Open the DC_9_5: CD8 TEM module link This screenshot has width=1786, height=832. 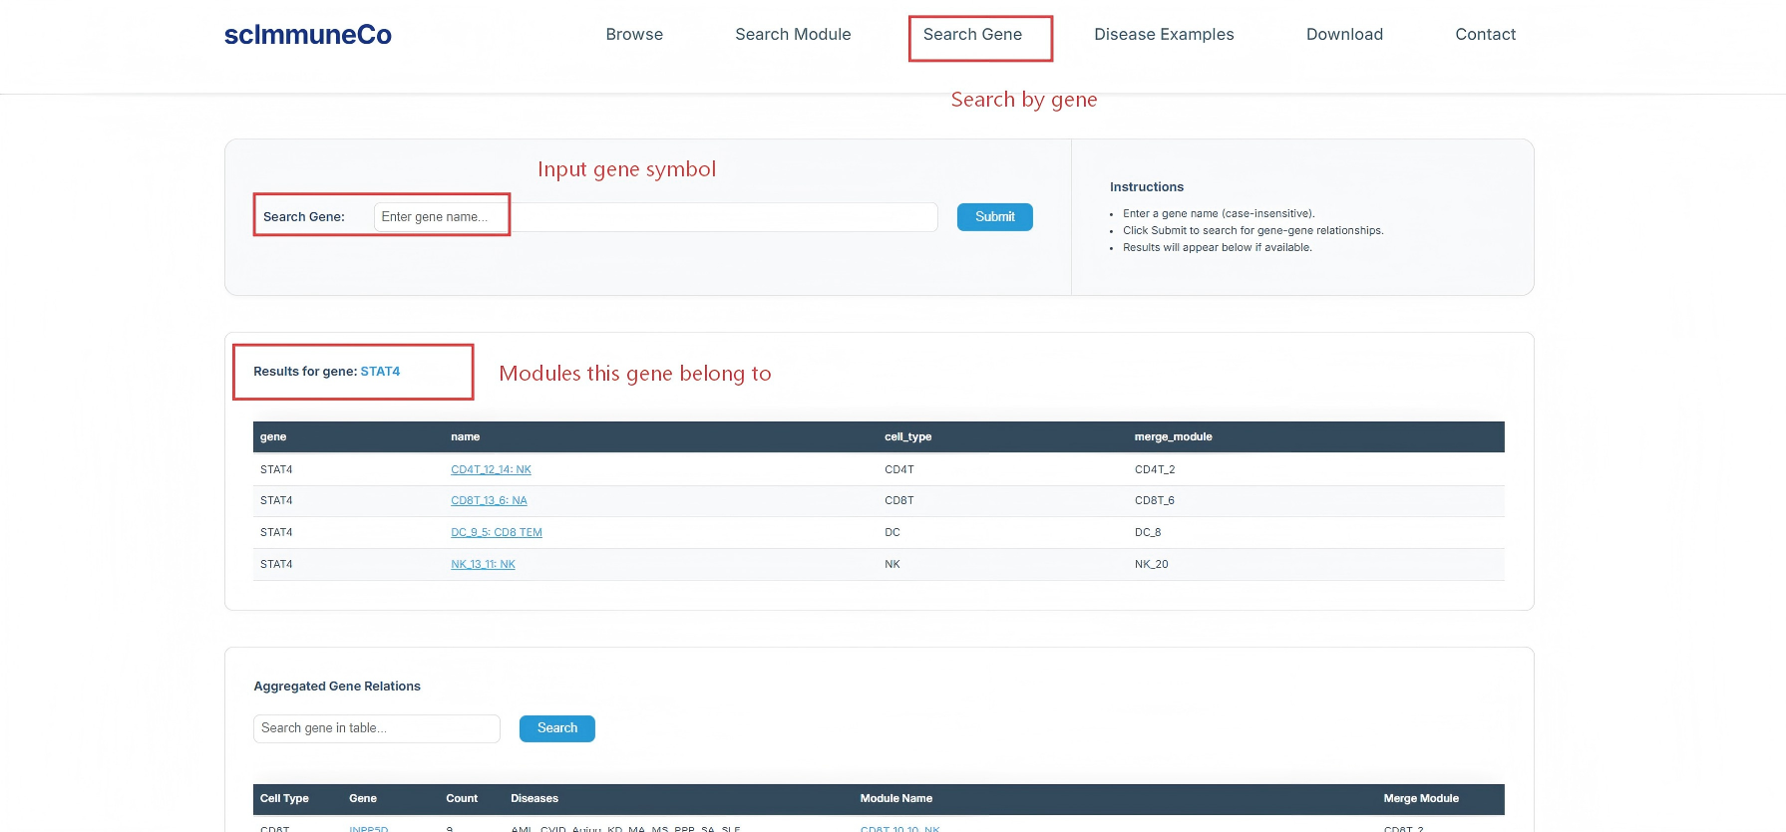497,533
